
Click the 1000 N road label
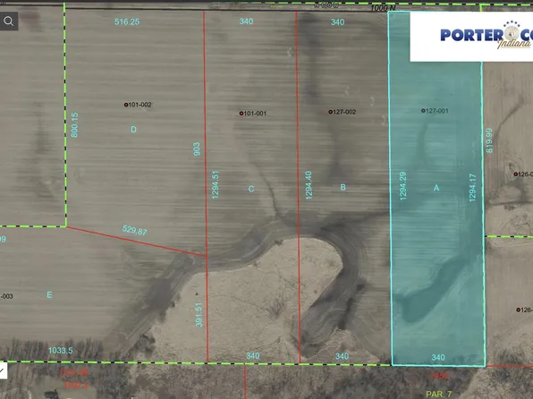click(x=383, y=7)
